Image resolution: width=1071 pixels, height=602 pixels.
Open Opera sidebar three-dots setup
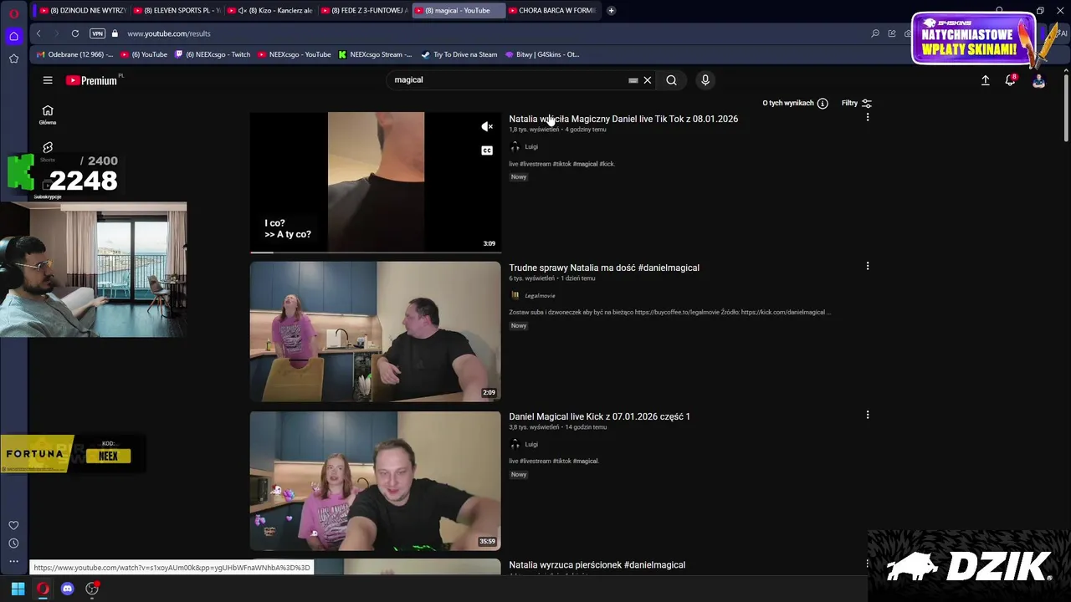tap(13, 561)
